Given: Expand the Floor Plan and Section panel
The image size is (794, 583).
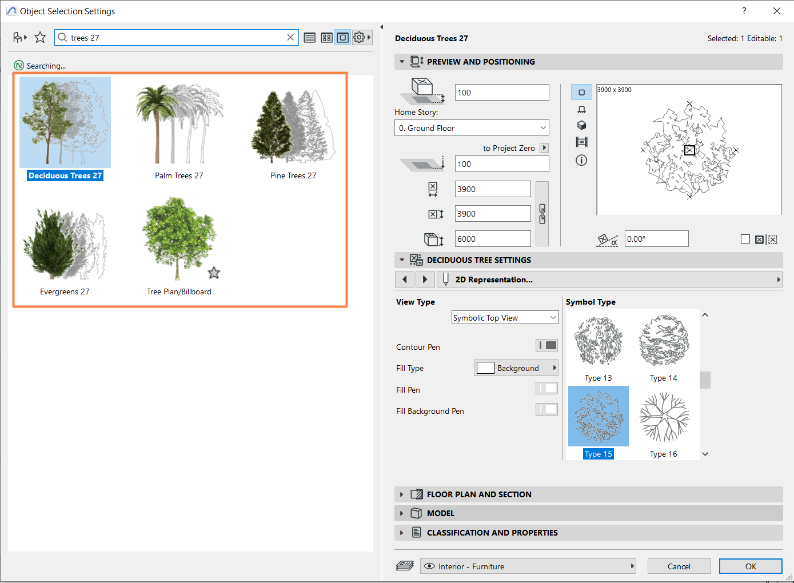Looking at the screenshot, I should (479, 494).
